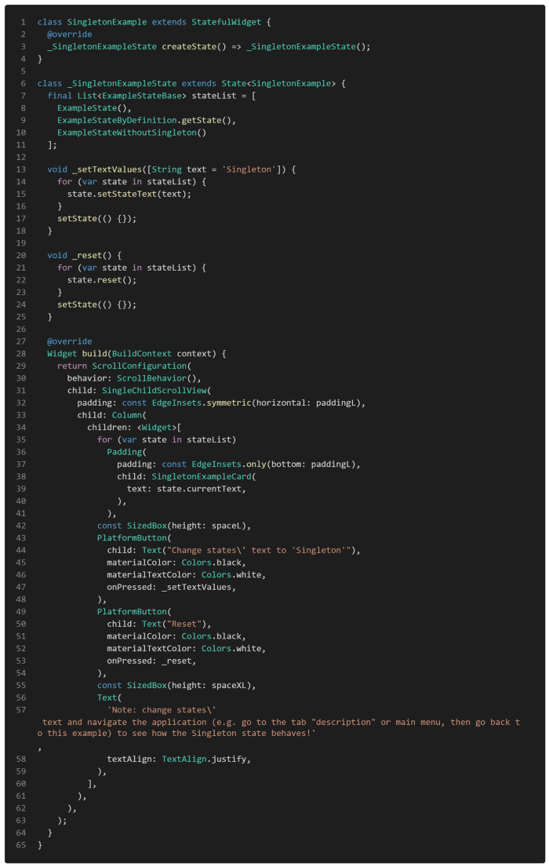Click 'setState(() {});' on line 17
Viewport: 549px width, 867px height.
click(96, 218)
